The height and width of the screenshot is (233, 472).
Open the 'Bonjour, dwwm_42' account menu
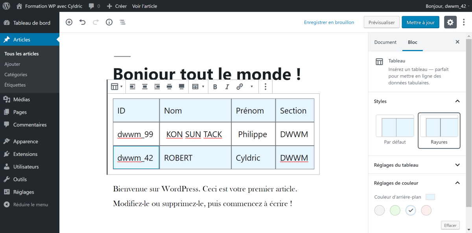pyautogui.click(x=446, y=6)
